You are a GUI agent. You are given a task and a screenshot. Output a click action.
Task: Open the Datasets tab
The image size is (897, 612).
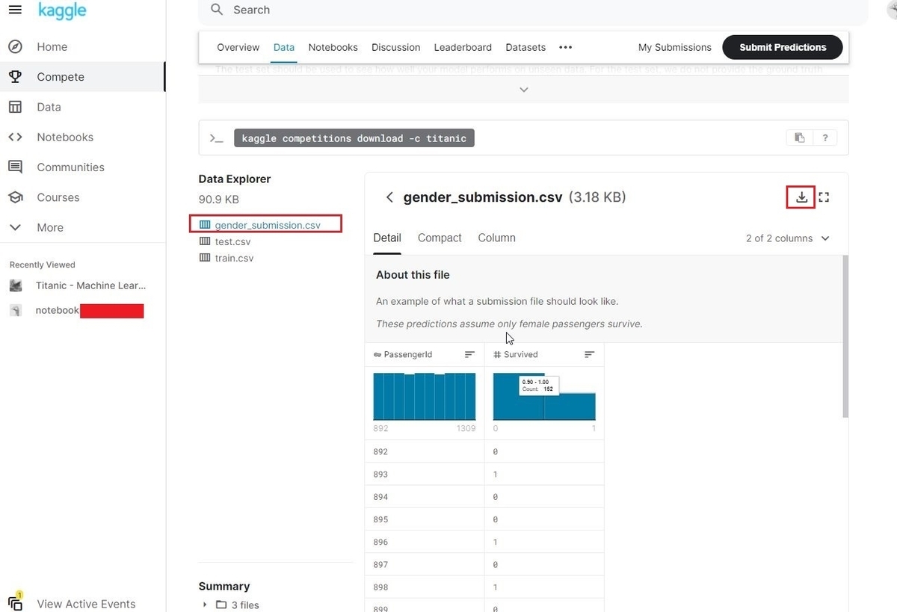(525, 47)
